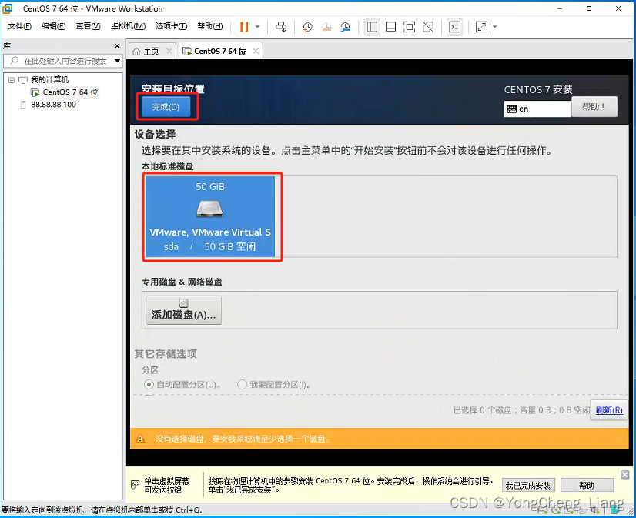636x518 pixels.
Task: Collapse the 我的计算机 tree node
Action: coord(12,80)
